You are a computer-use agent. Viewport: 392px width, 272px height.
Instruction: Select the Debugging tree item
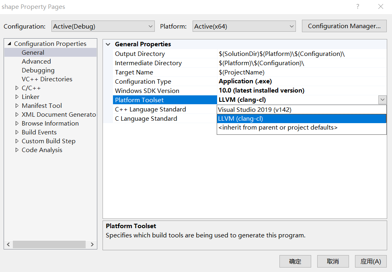(38, 70)
